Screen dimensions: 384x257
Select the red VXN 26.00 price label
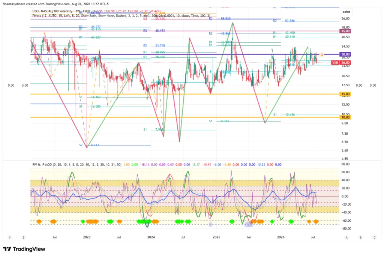341,63
